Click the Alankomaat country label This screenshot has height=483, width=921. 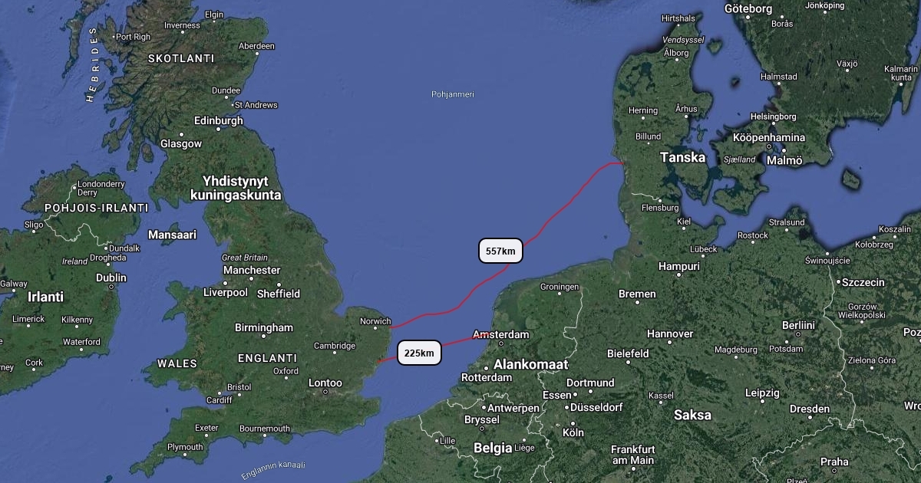530,364
